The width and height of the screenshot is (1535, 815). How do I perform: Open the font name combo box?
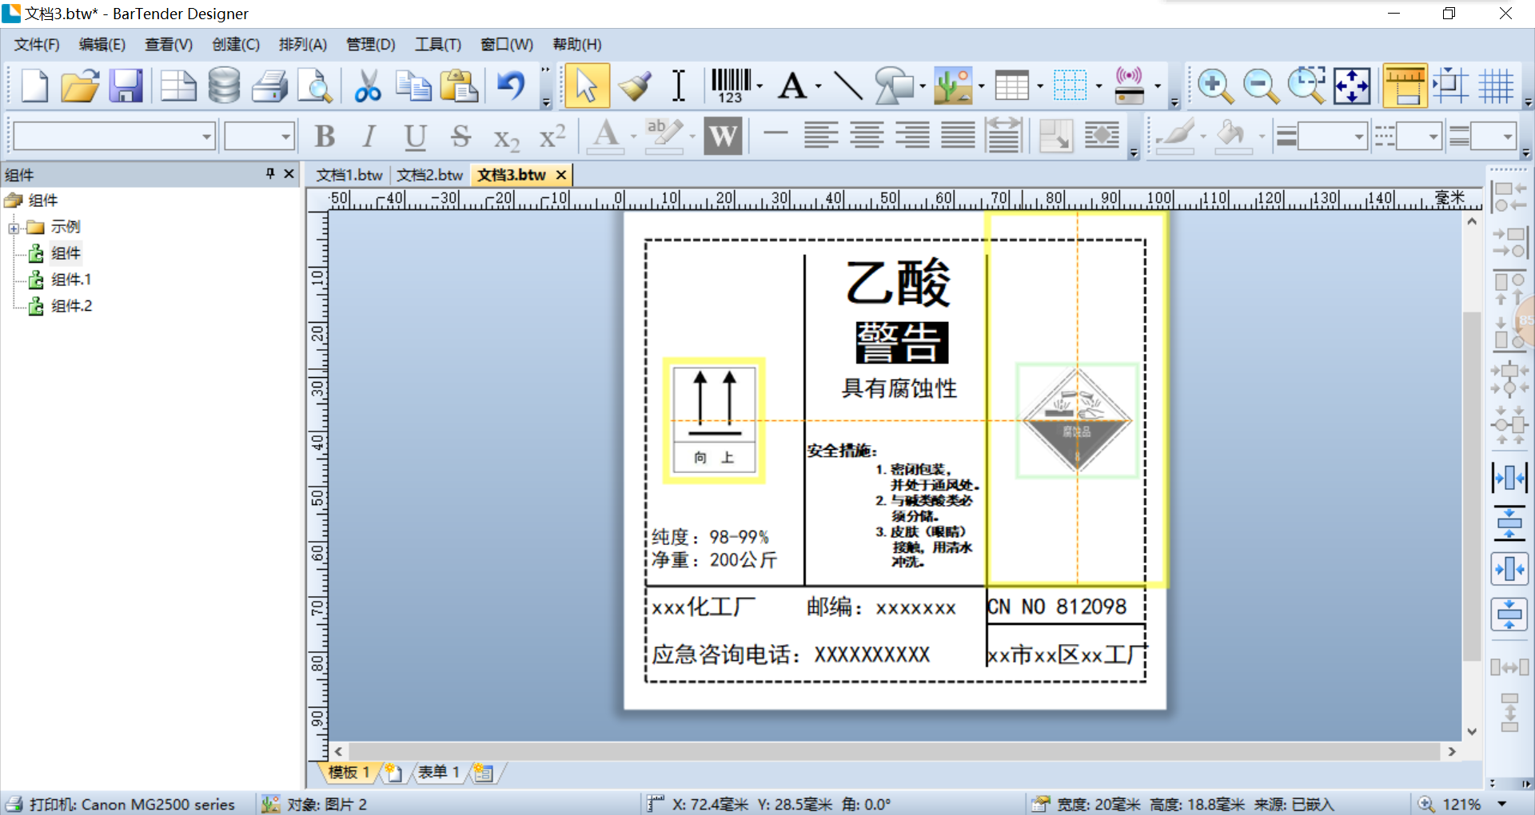click(115, 137)
